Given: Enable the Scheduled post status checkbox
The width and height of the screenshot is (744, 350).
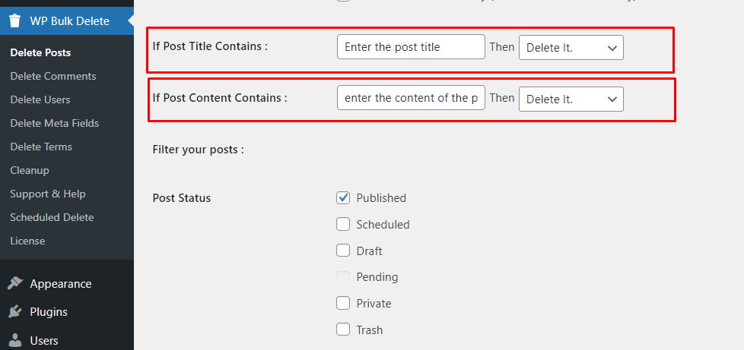Looking at the screenshot, I should coord(343,225).
